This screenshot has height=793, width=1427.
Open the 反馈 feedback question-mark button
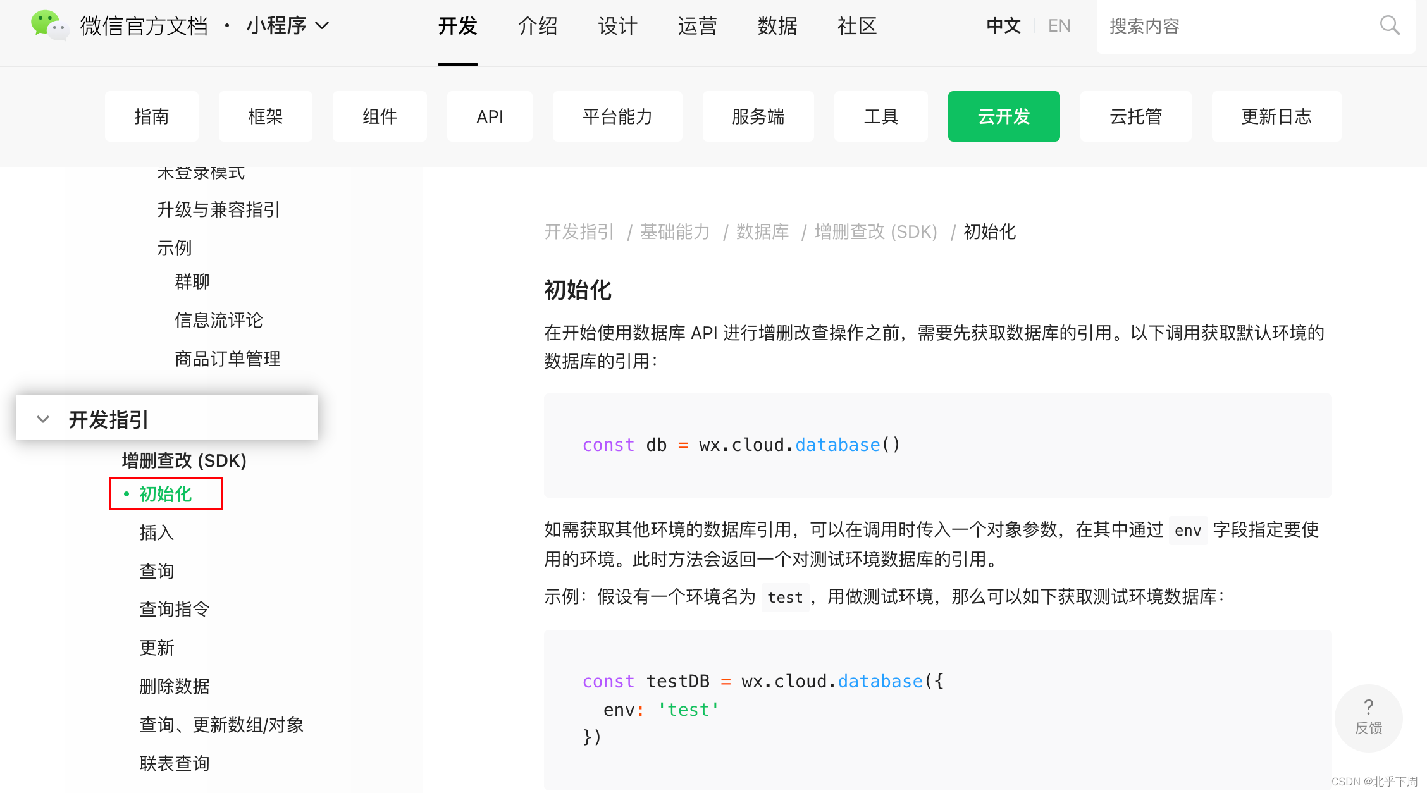point(1368,717)
